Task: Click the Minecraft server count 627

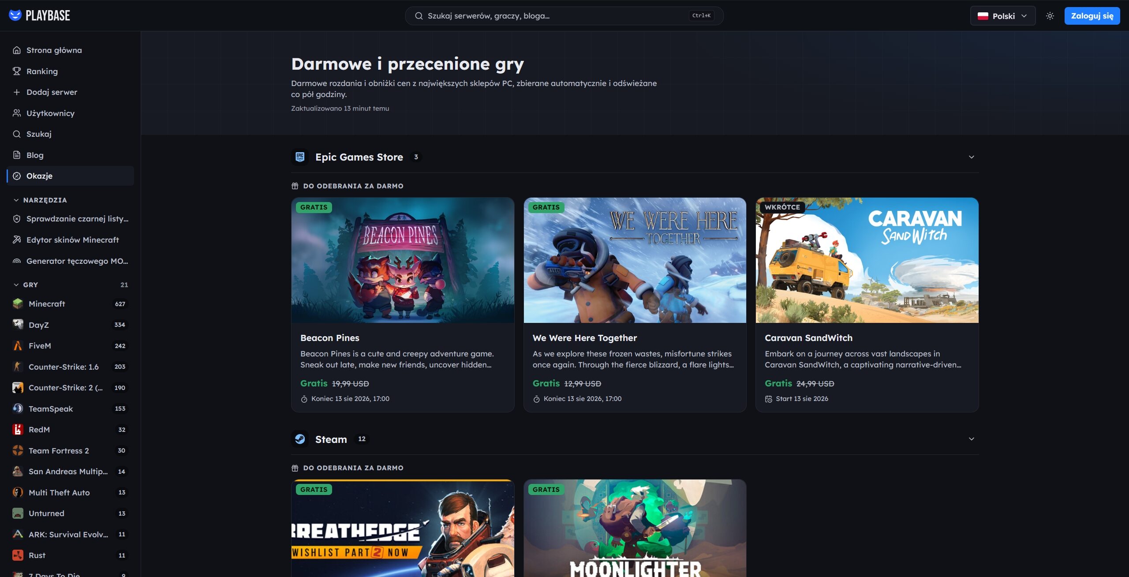Action: click(120, 304)
